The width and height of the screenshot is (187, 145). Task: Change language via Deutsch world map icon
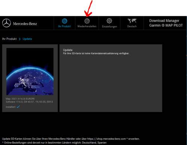pyautogui.click(x=132, y=23)
